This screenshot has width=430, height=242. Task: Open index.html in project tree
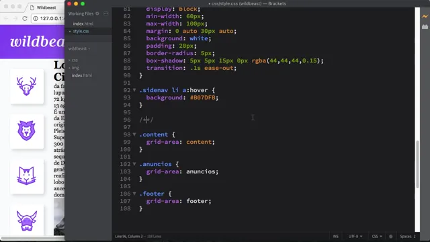pyautogui.click(x=82, y=75)
